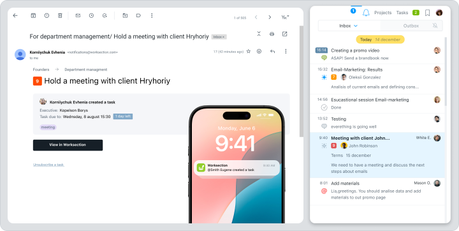
Task: Open the Projects menu item
Action: coord(383,13)
